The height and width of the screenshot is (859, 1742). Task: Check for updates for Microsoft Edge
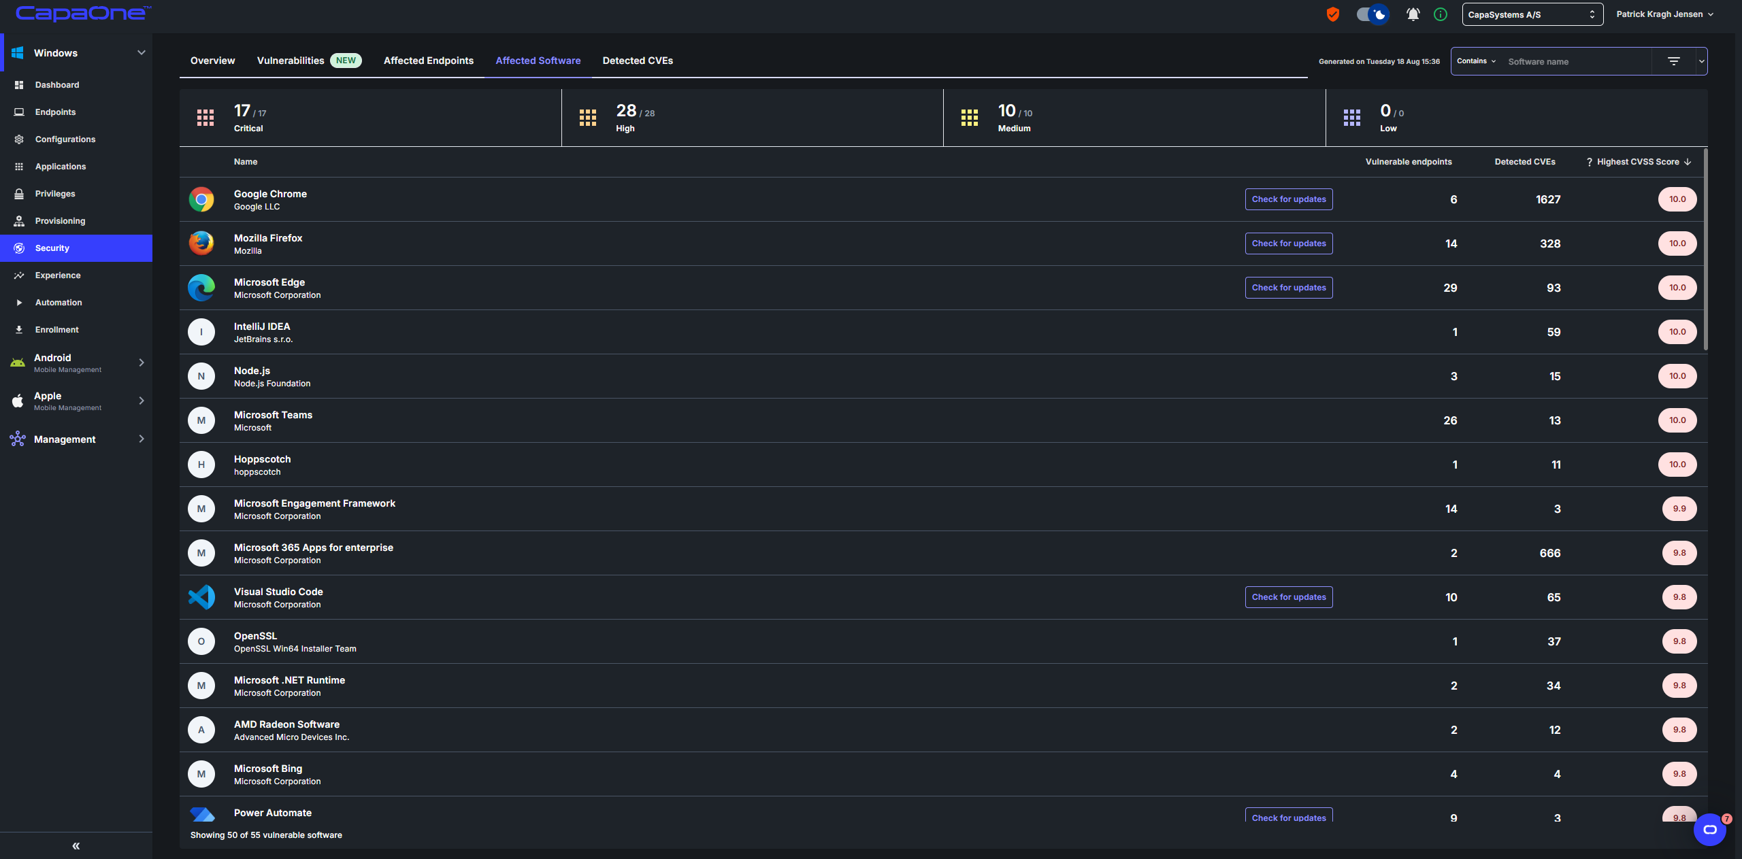[1289, 288]
